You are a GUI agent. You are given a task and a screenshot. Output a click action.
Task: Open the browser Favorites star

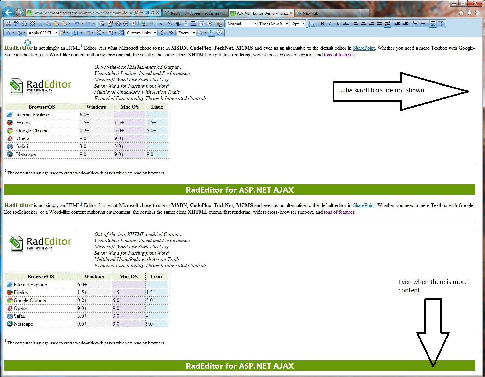[469, 13]
